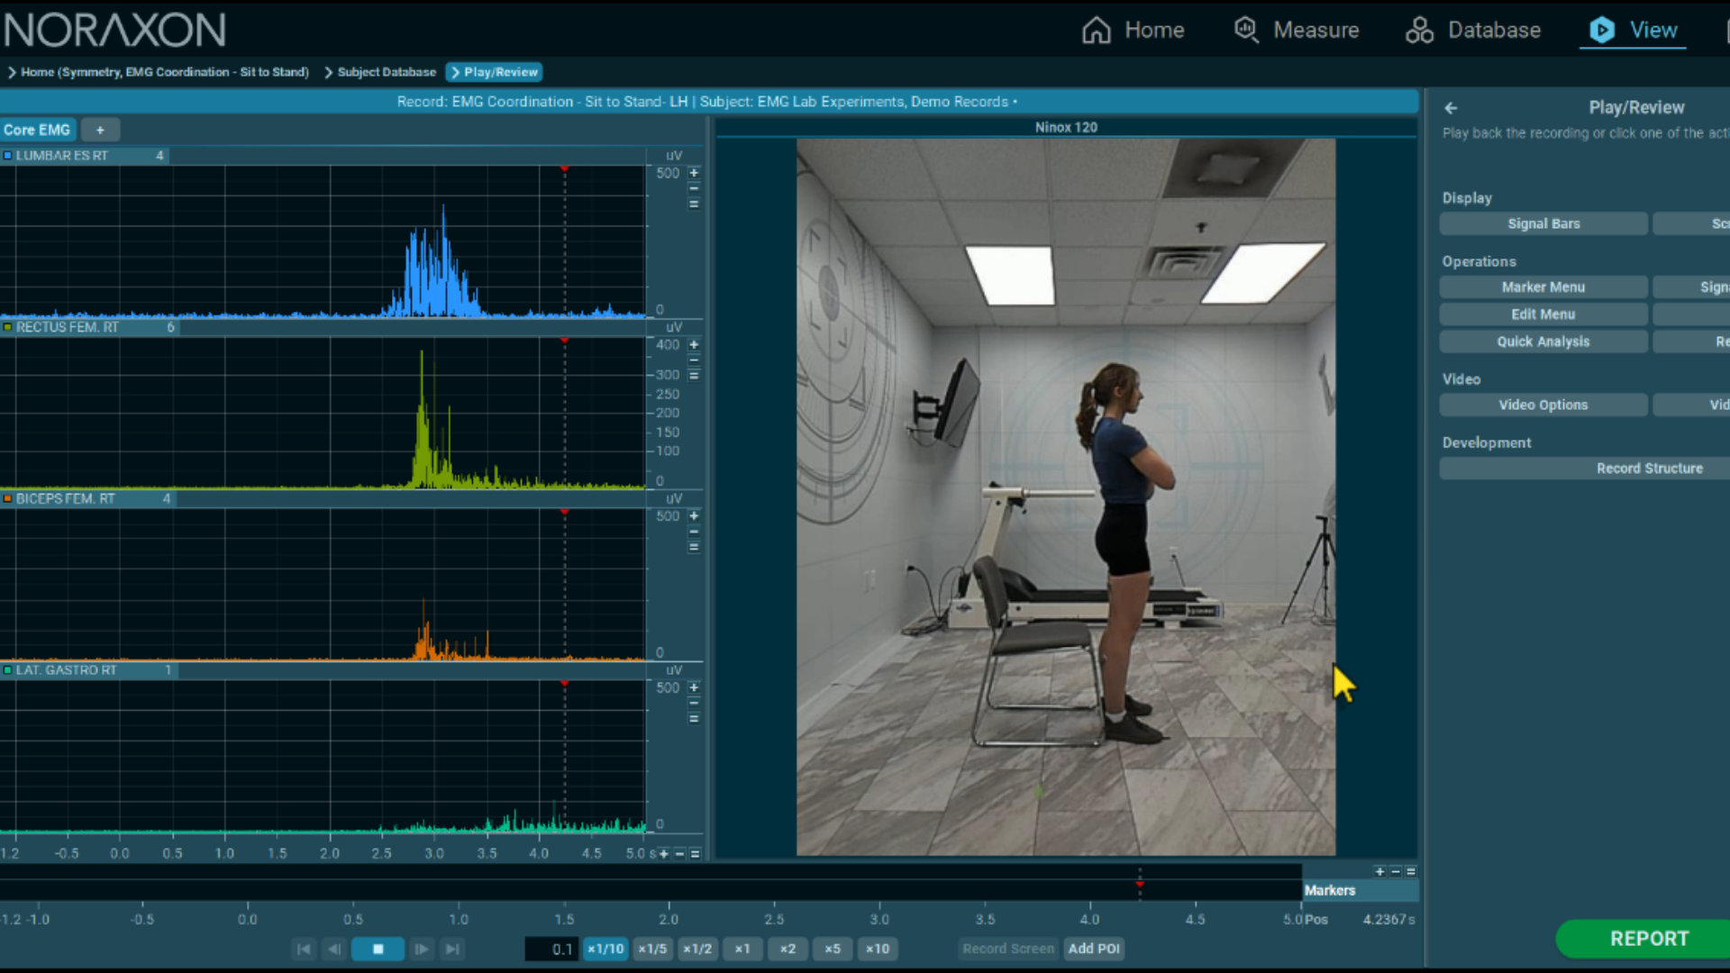Stop playback
The height and width of the screenshot is (973, 1730).
pos(378,949)
